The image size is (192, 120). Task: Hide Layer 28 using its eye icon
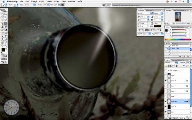166,81
